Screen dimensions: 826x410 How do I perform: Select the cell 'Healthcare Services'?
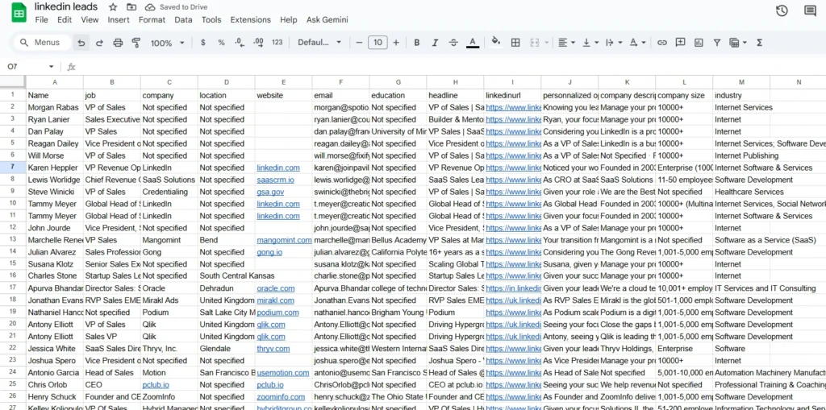coord(741,192)
